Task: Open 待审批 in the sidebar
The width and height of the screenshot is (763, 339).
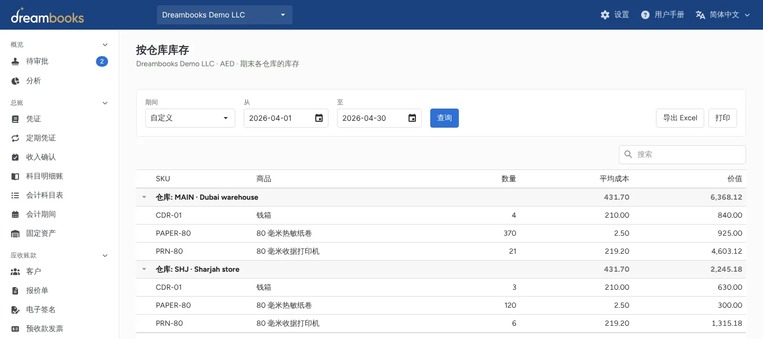Action: click(x=59, y=61)
